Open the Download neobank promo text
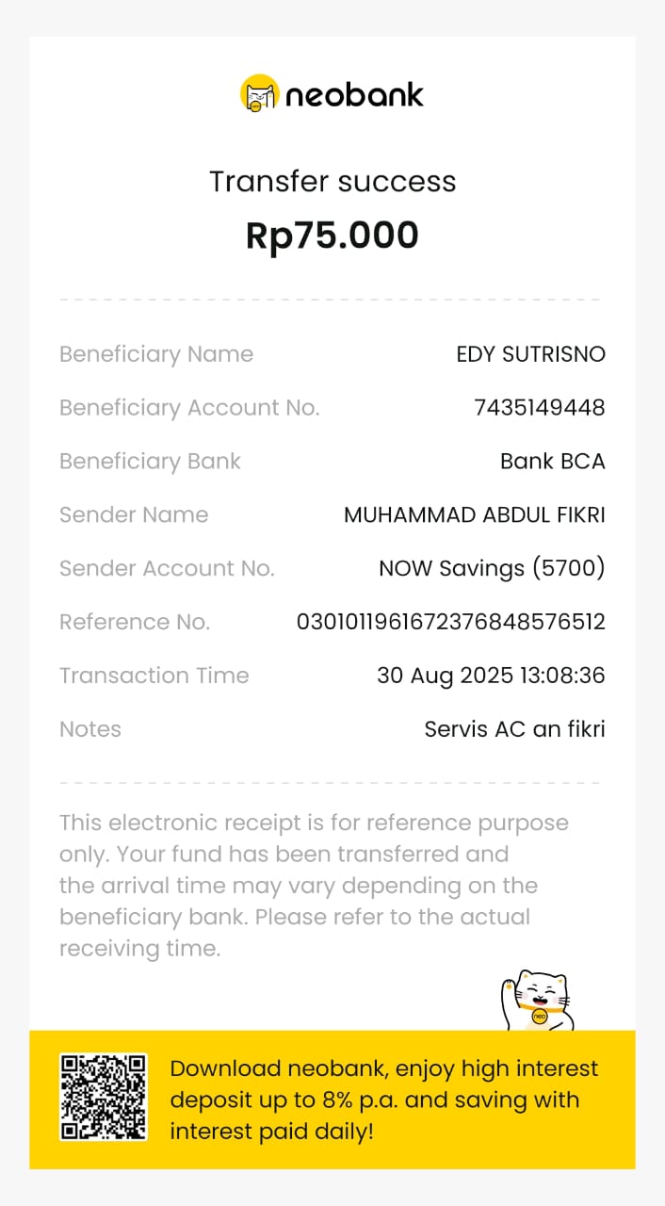Image resolution: width=665 pixels, height=1206 pixels. tap(383, 1100)
